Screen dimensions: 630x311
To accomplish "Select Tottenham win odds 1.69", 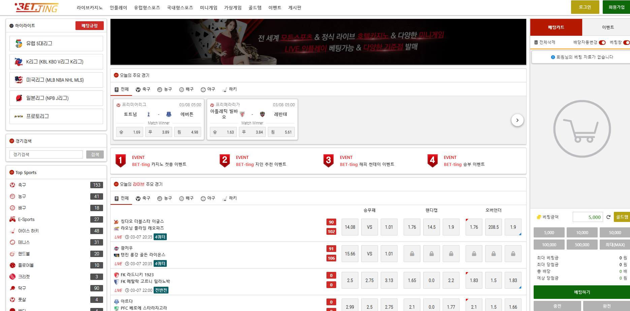I will [130, 132].
